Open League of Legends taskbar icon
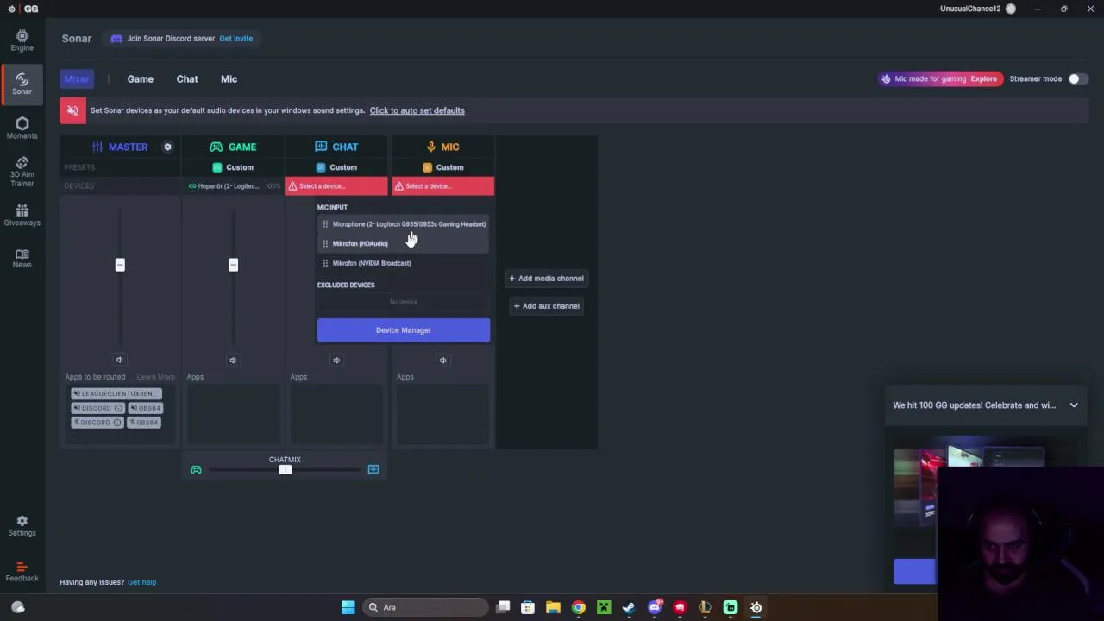Viewport: 1104px width, 621px height. pos(706,607)
